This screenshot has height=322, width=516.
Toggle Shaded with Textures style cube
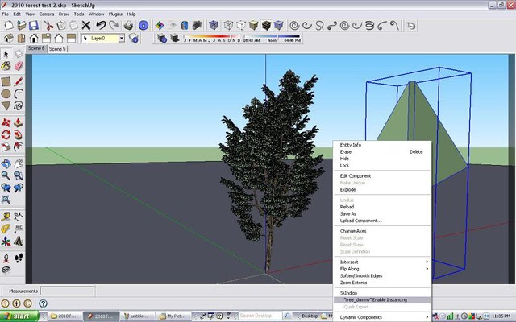pos(266,25)
